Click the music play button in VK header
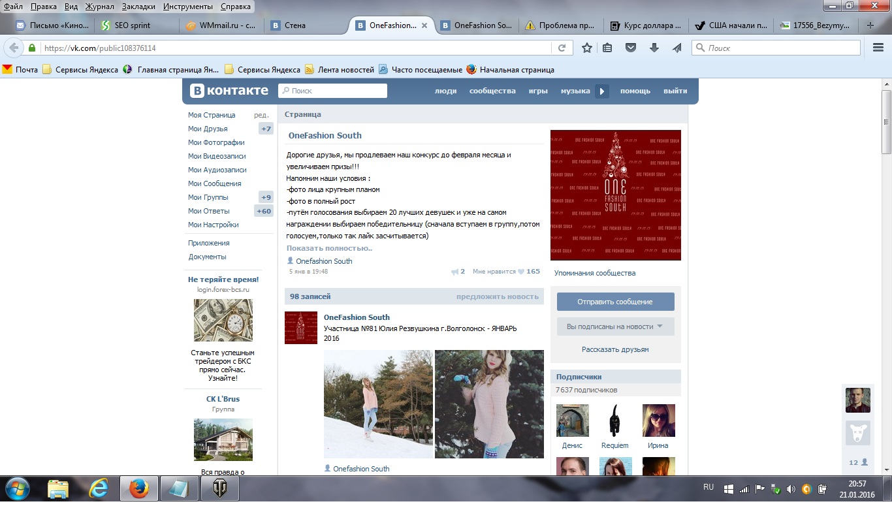Image resolution: width=892 pixels, height=508 pixels. click(602, 91)
